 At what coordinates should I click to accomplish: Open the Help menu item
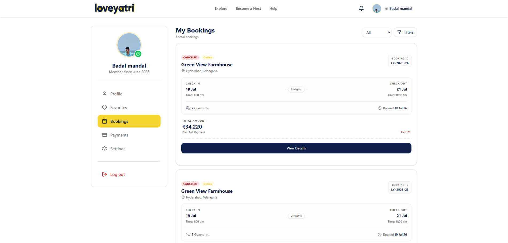click(273, 9)
